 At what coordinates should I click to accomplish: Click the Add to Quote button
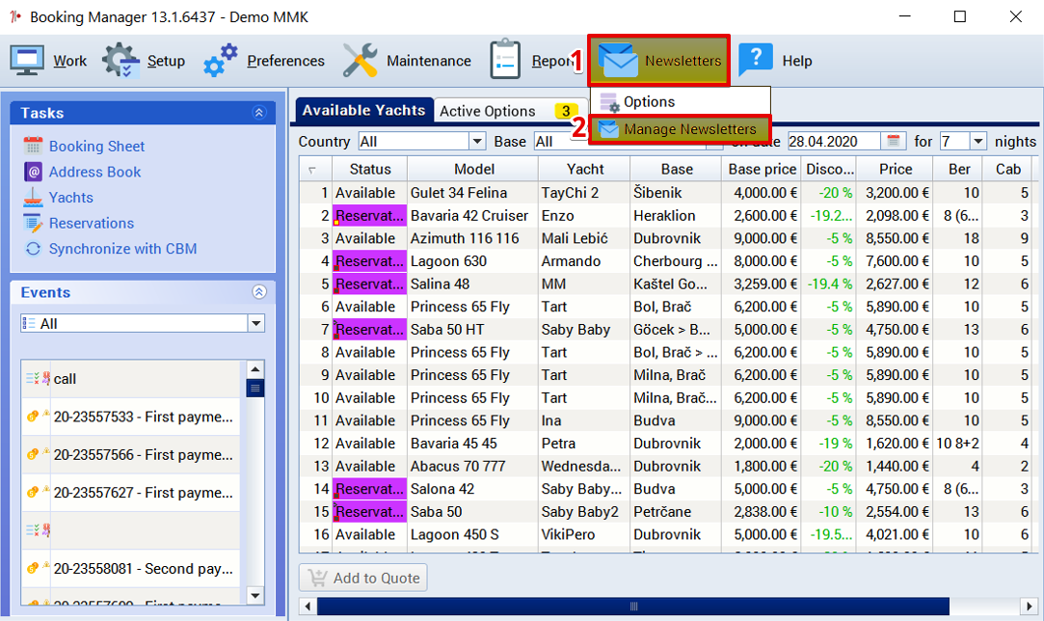pos(363,578)
